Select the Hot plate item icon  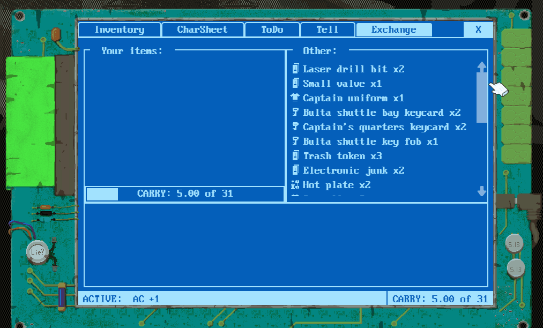pos(295,184)
